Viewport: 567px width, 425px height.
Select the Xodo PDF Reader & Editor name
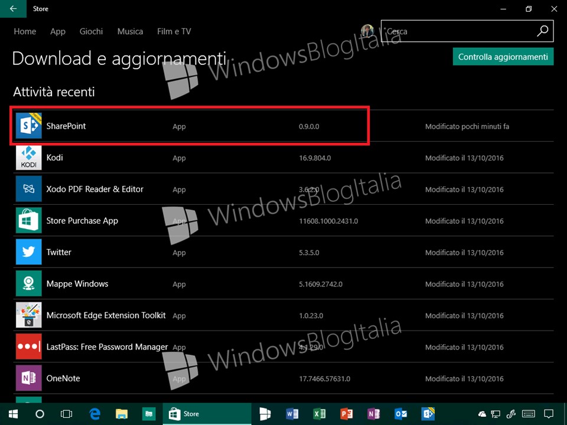coord(94,189)
